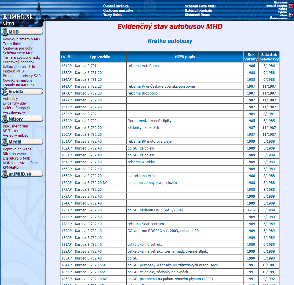
Task: Click the Médiá section header icon
Action: click(x=5, y=142)
